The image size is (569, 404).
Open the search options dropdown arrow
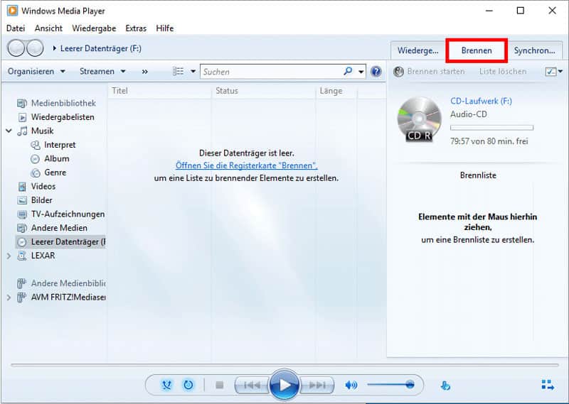coord(361,72)
